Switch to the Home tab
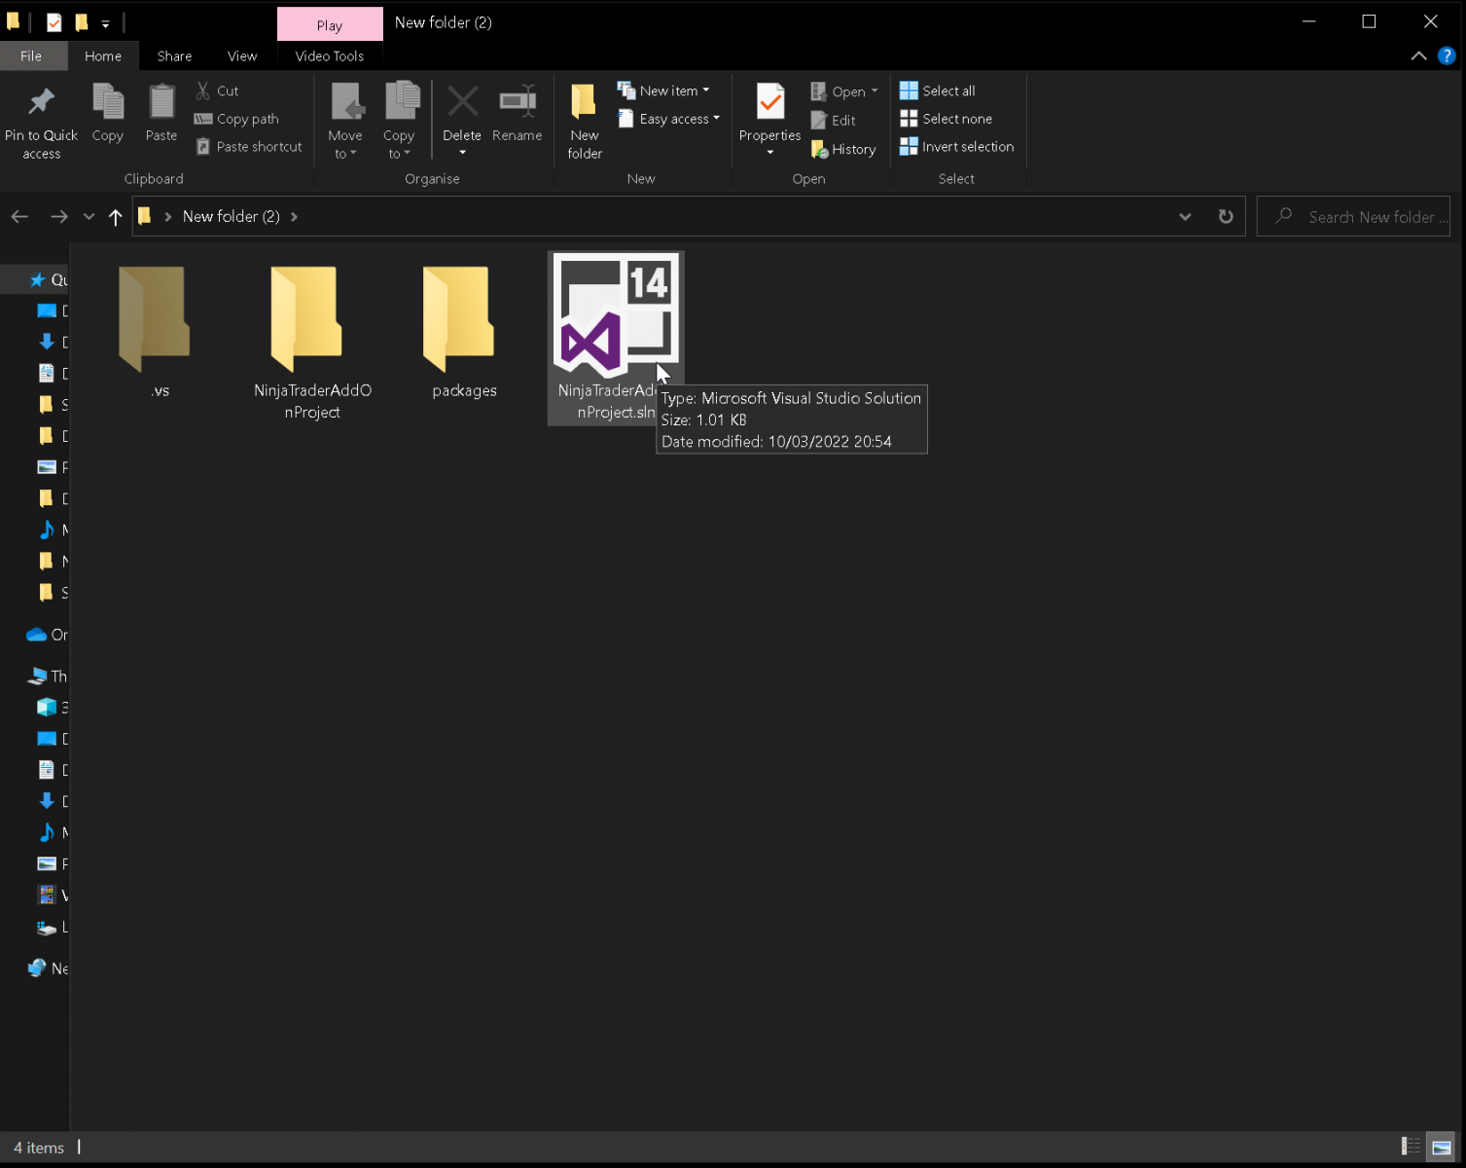Screen dimensions: 1466x1168 tap(103, 55)
